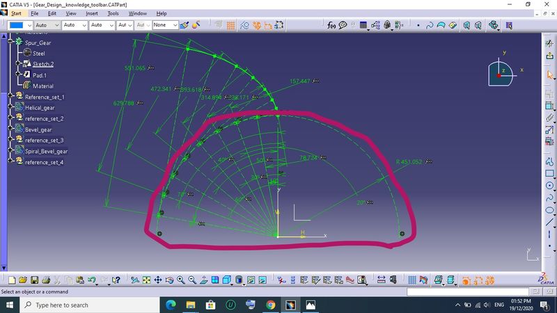The image size is (557, 313).
Task: Open the line color dropdown
Action: click(29, 25)
